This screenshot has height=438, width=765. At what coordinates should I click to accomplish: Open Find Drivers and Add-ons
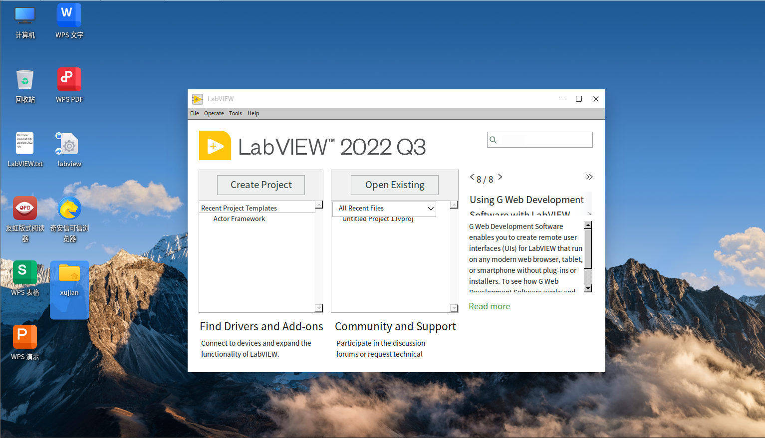pos(261,326)
